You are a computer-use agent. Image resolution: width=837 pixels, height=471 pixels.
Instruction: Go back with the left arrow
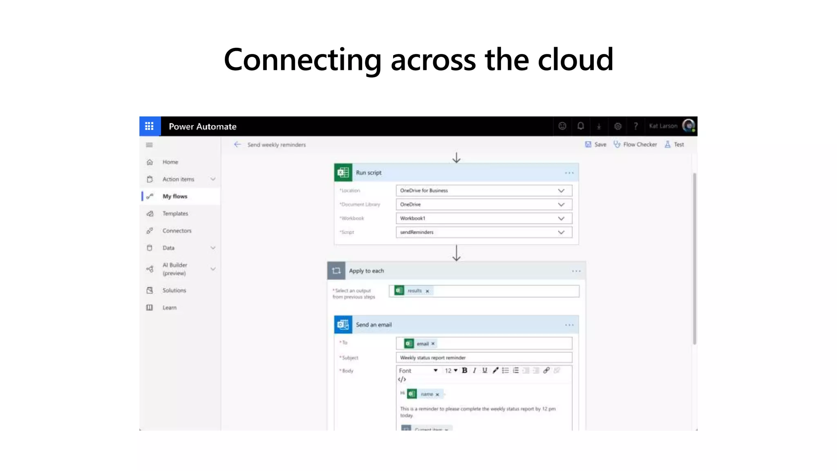tap(237, 145)
